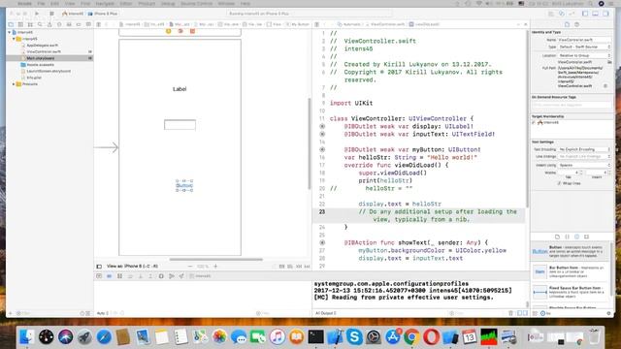Click the Name field in File inspector
621x349 pixels.
coord(584,40)
